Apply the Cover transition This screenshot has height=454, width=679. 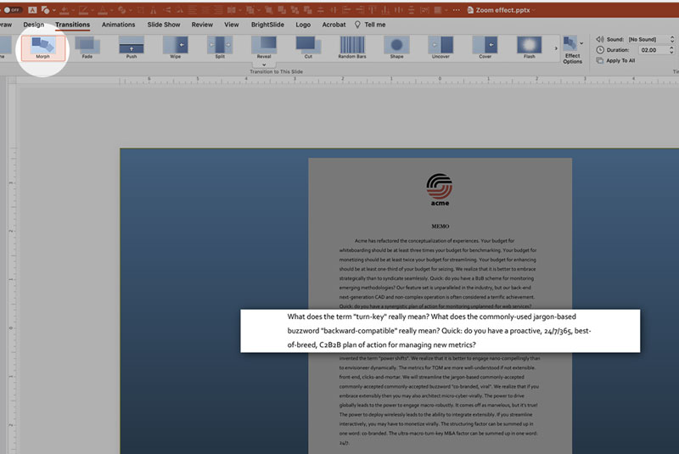pyautogui.click(x=485, y=48)
